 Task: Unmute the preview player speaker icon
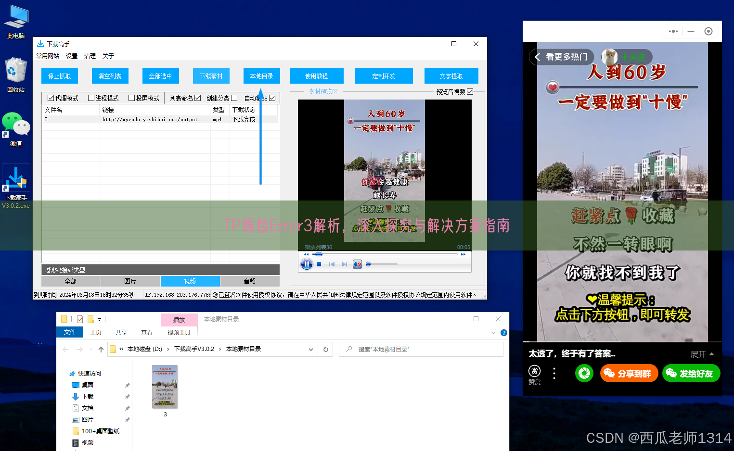click(x=357, y=264)
